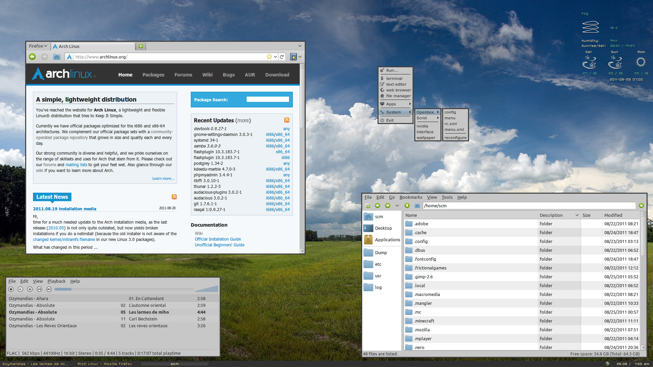Viewport: 653px width, 367px height.
Task: Go to parent folder in file manager
Action: (407, 206)
